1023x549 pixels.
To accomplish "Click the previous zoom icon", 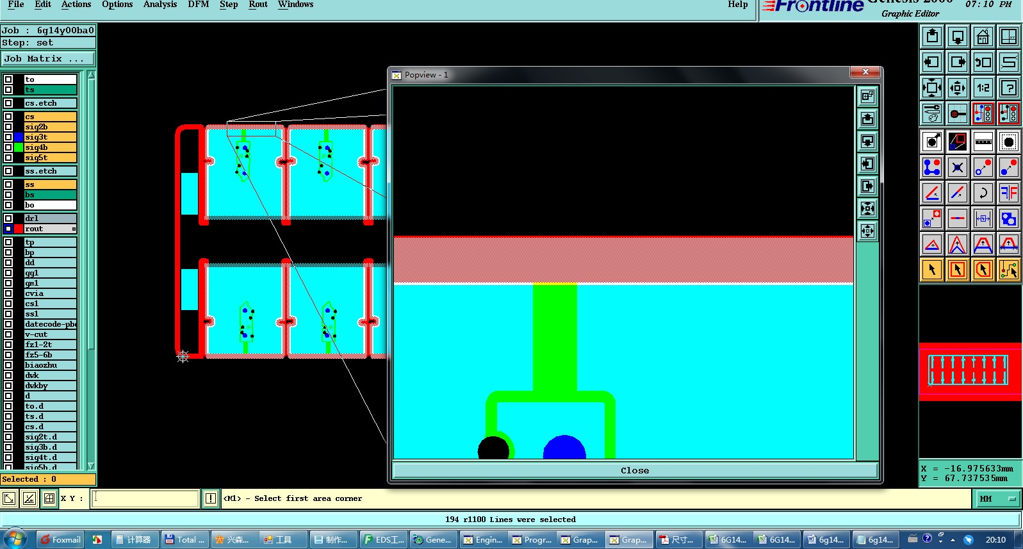I will pos(983,62).
